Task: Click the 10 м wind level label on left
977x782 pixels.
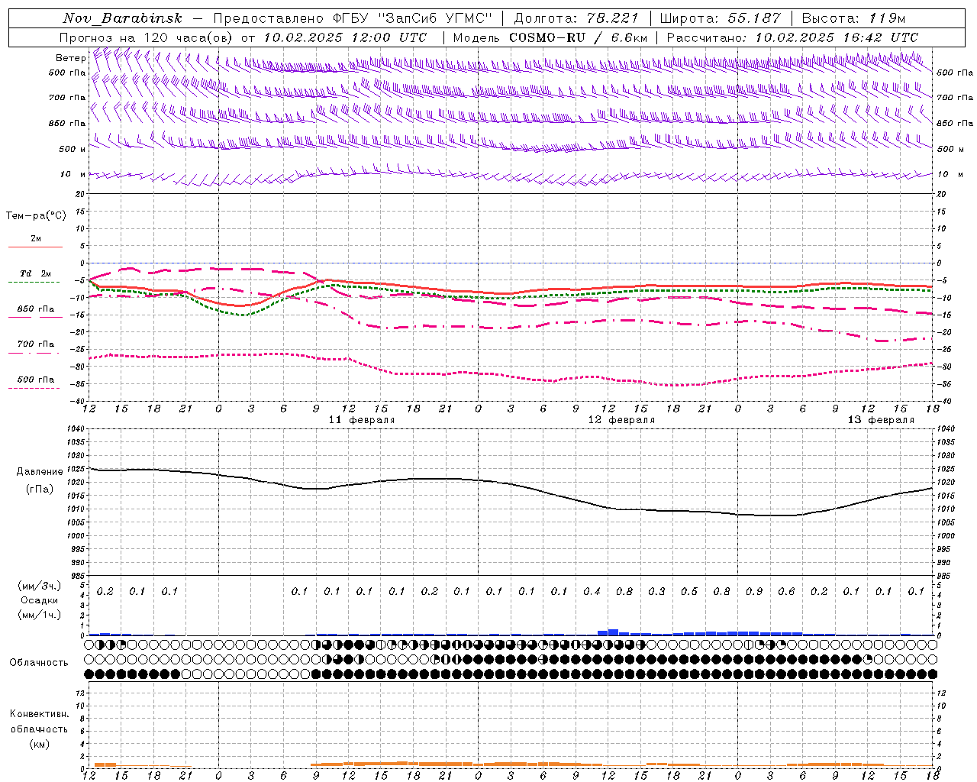Action: click(73, 174)
